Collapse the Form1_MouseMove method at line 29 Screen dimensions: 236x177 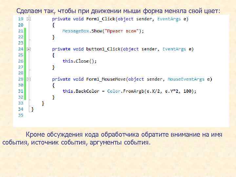coord(29,79)
